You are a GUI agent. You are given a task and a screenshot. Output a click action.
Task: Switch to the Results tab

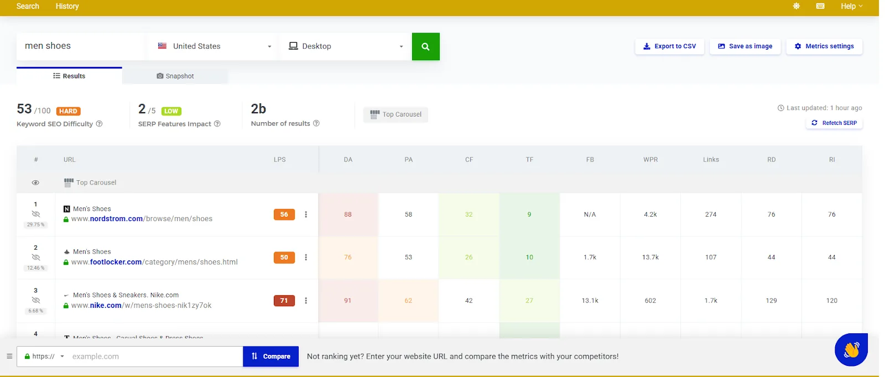tap(69, 76)
